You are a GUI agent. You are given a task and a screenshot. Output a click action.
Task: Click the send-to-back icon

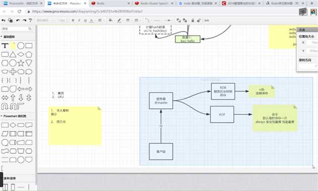click(x=185, y=21)
